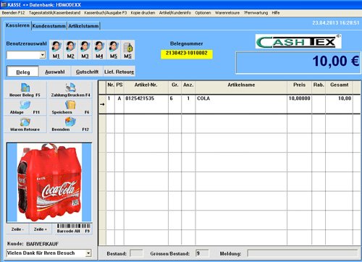Click Barcode All F9 barcode icon
Viewport: 362px width, 262px height.
point(73,228)
